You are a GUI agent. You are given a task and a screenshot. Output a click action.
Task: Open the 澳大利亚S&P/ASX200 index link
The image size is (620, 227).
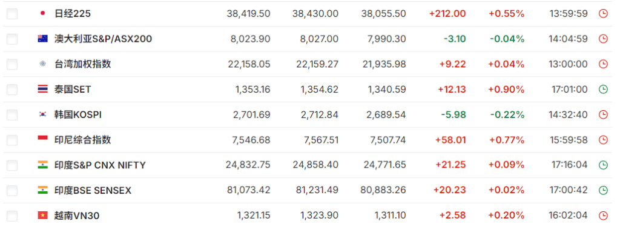103,39
